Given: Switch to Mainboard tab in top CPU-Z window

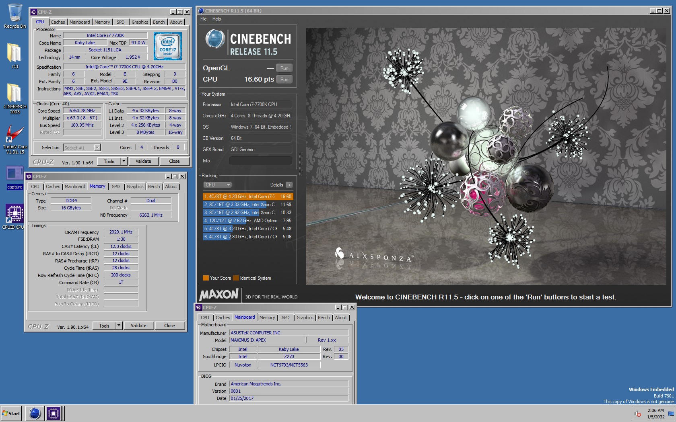Looking at the screenshot, I should 80,22.
